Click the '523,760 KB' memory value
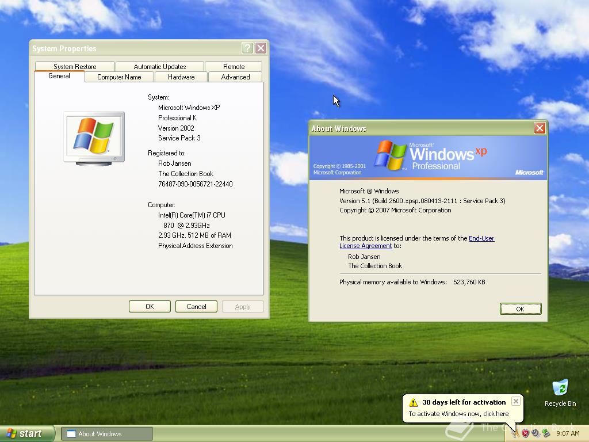This screenshot has width=589, height=442. (469, 282)
